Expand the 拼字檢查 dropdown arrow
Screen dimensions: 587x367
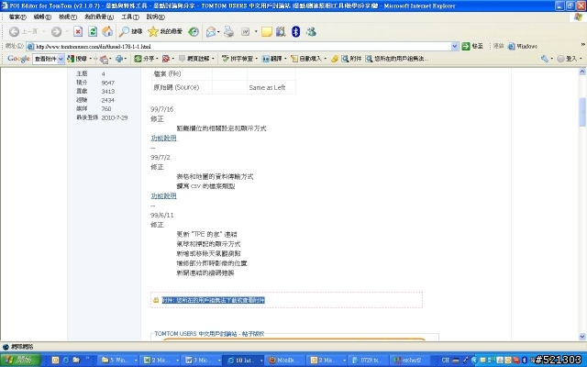tap(256, 59)
